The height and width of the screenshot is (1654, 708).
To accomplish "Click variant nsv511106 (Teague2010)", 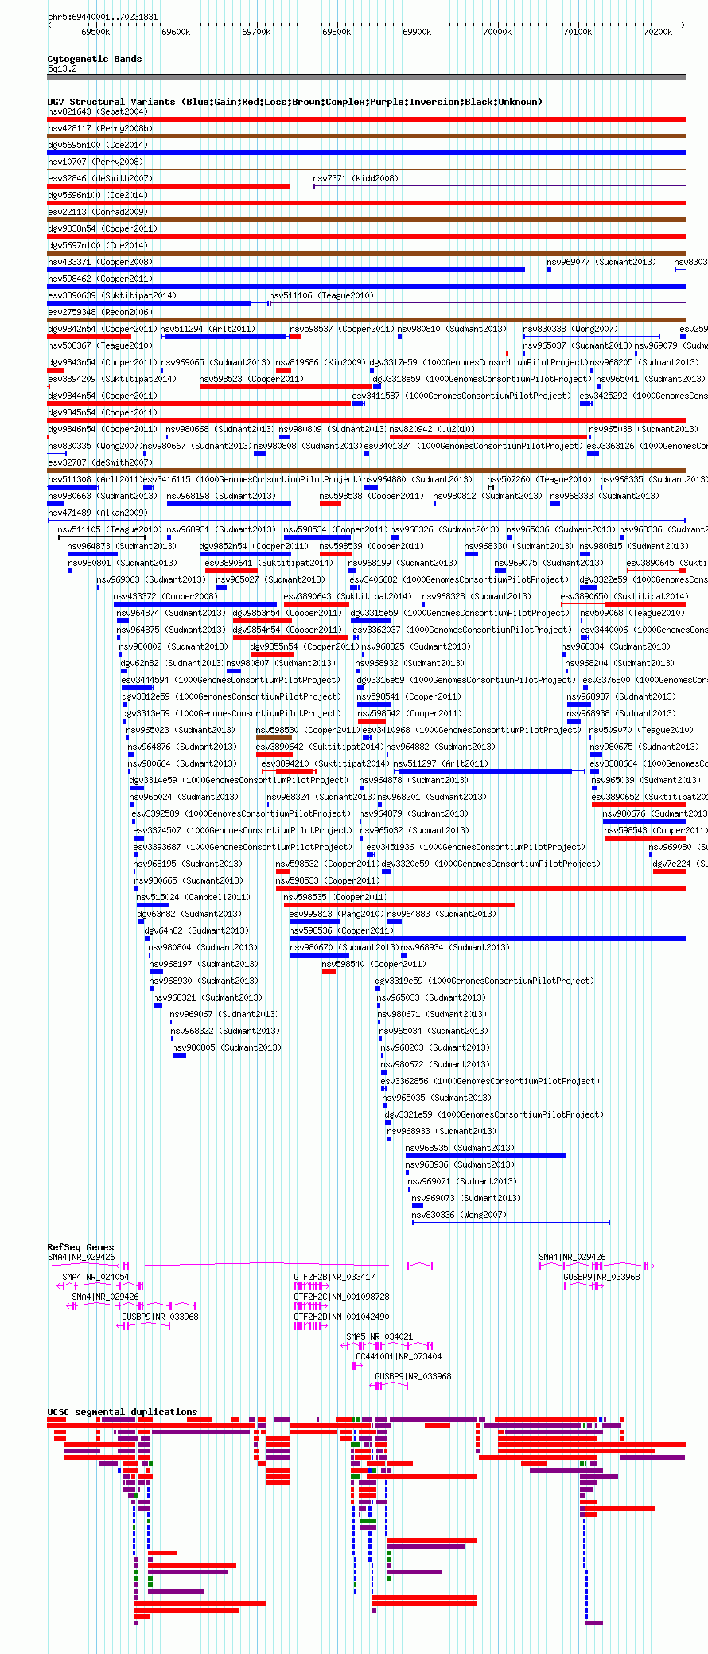I will (x=321, y=296).
